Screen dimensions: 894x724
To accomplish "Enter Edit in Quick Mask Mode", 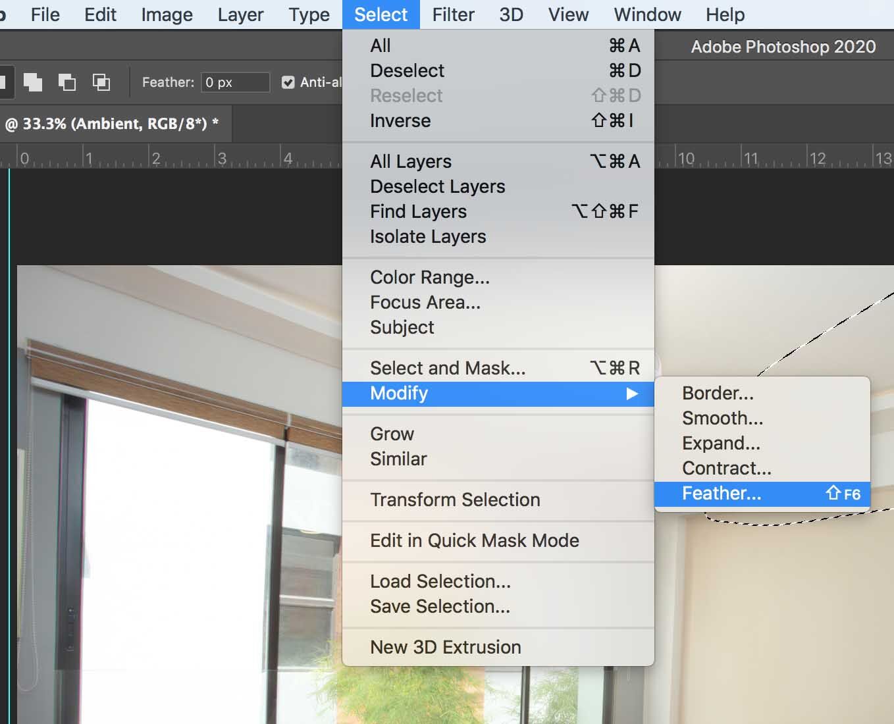I will [474, 540].
